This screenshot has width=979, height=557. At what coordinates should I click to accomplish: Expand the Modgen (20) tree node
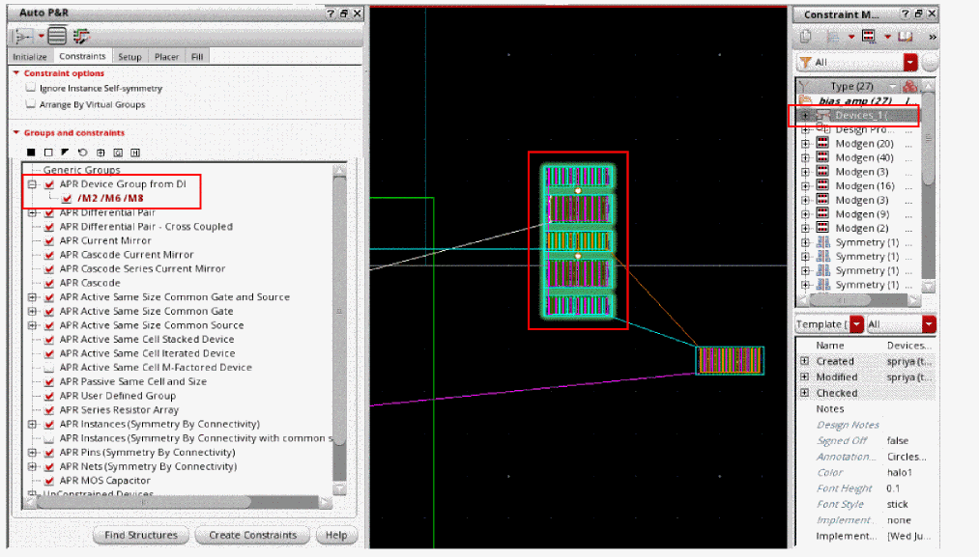pyautogui.click(x=805, y=143)
